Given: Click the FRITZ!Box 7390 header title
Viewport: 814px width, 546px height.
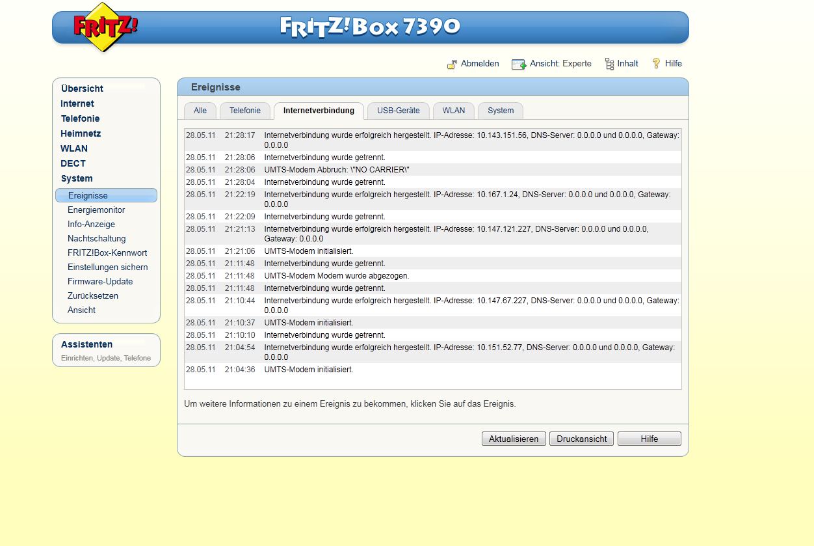Looking at the screenshot, I should click(371, 26).
